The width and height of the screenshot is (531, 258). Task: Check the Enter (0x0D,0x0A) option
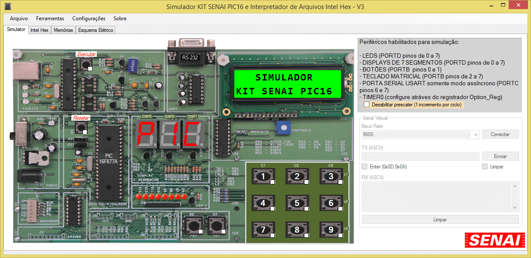click(x=365, y=167)
